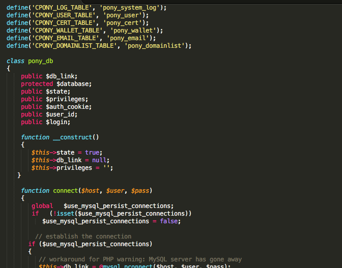Viewport: 342px width, 268px height.
Task: Click on 'CPONY_DOMAINLIST_TABLE' constant
Action: coord(74,46)
